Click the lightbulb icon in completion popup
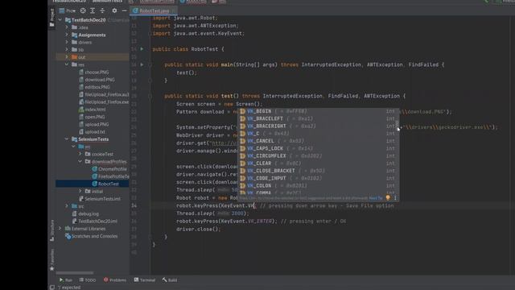 (x=388, y=198)
